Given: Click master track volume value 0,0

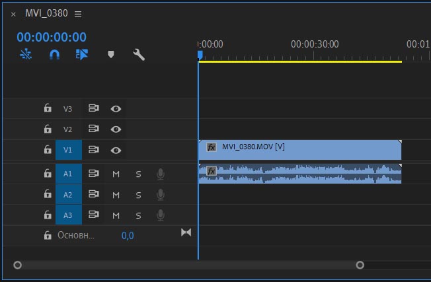Looking at the screenshot, I should click(x=128, y=236).
